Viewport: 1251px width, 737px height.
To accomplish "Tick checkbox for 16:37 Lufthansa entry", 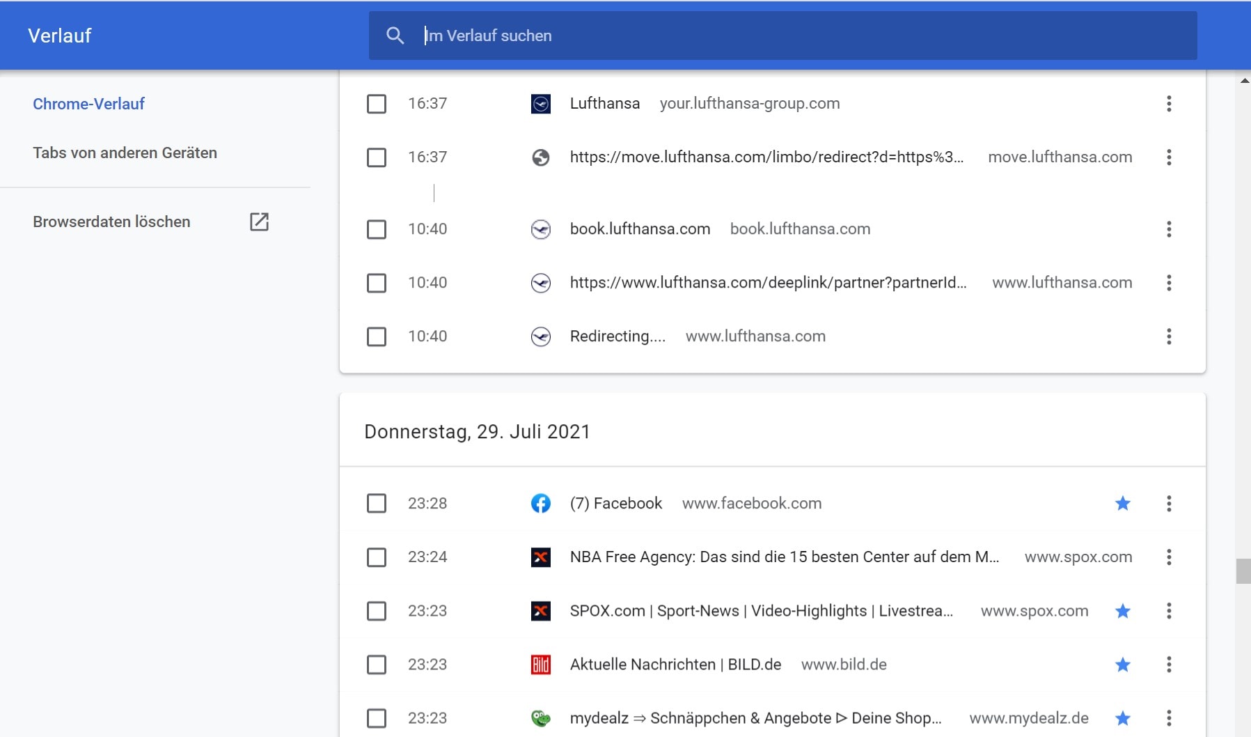I will tap(377, 104).
